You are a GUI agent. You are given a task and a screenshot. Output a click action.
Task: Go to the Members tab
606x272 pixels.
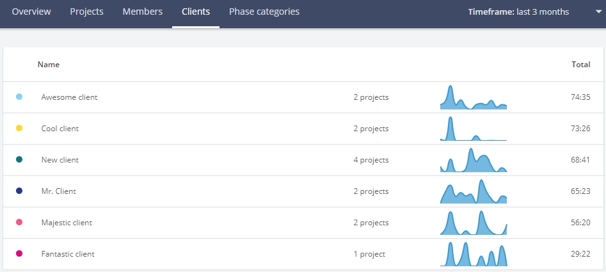click(143, 12)
